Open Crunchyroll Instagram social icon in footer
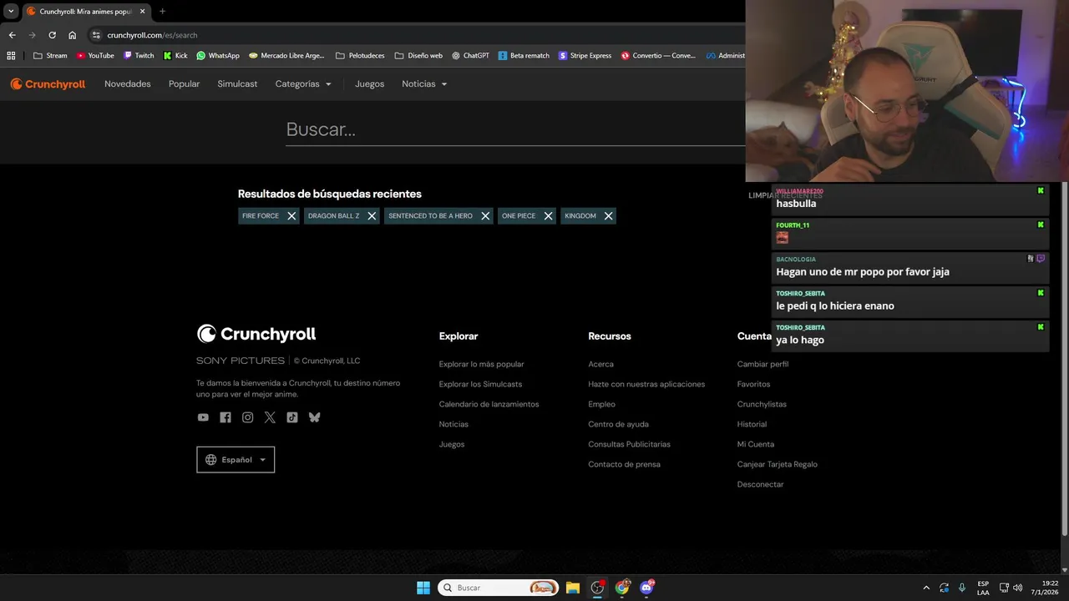Screen dimensions: 1069x601 coord(247,417)
